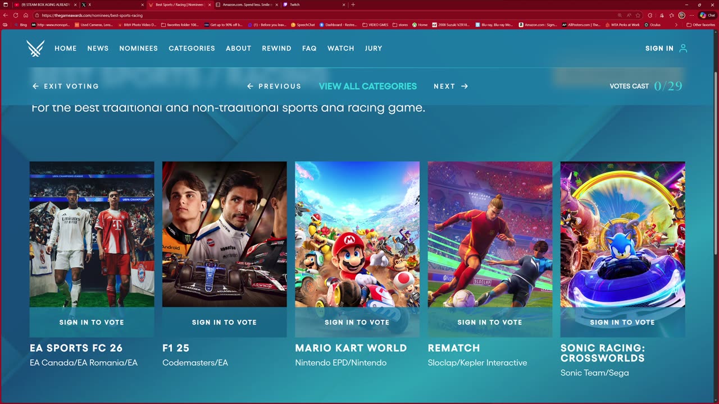
Task: Open the B&H Photo Video bookmark
Action: (x=136, y=25)
